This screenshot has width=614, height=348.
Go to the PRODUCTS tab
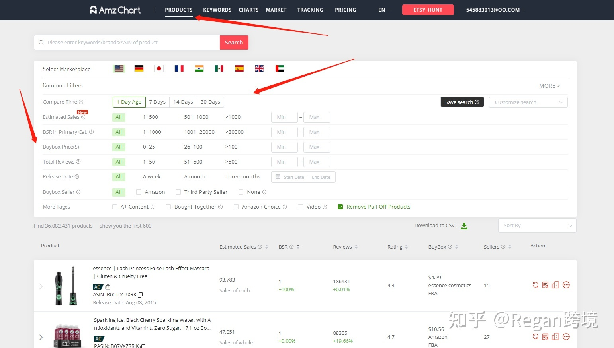coord(179,10)
